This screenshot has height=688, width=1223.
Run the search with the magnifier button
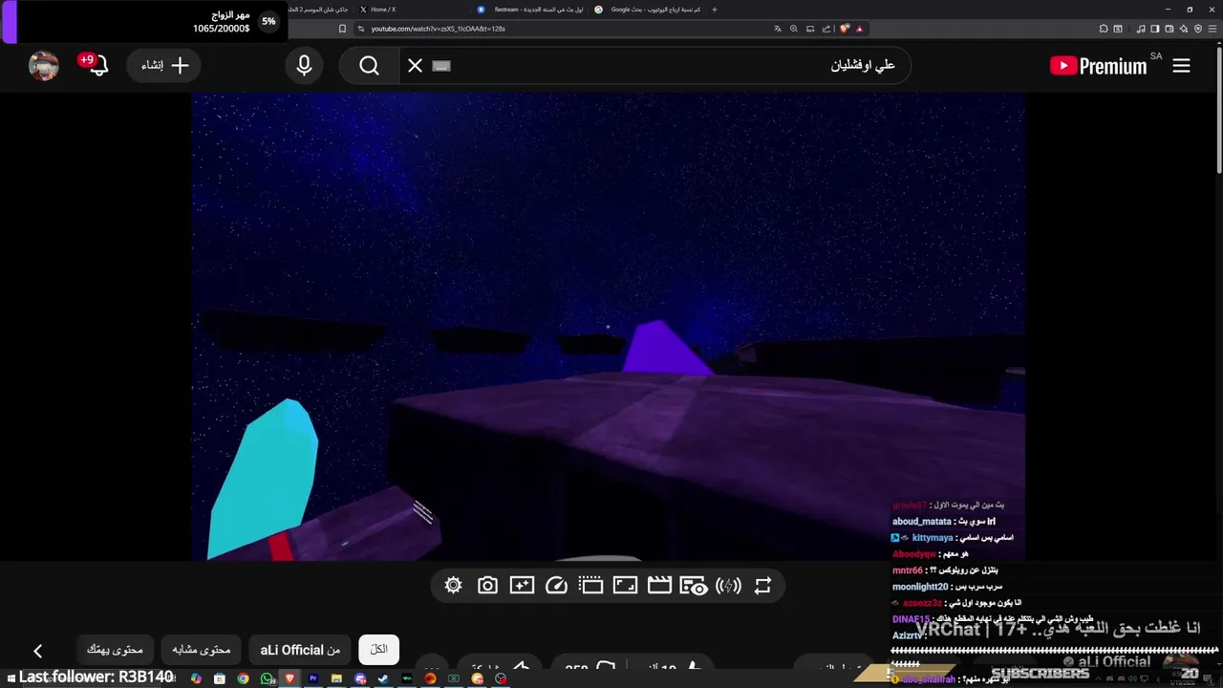(x=370, y=66)
